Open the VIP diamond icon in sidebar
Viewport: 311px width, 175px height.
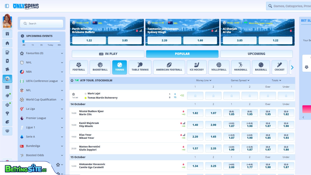click(x=7, y=131)
